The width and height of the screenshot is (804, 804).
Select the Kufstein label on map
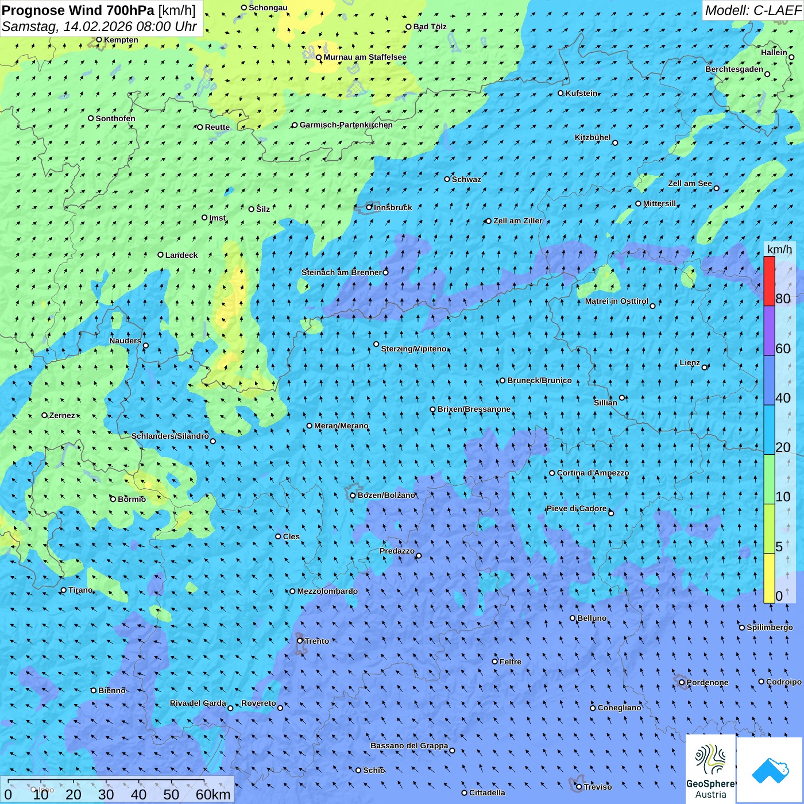(x=581, y=93)
